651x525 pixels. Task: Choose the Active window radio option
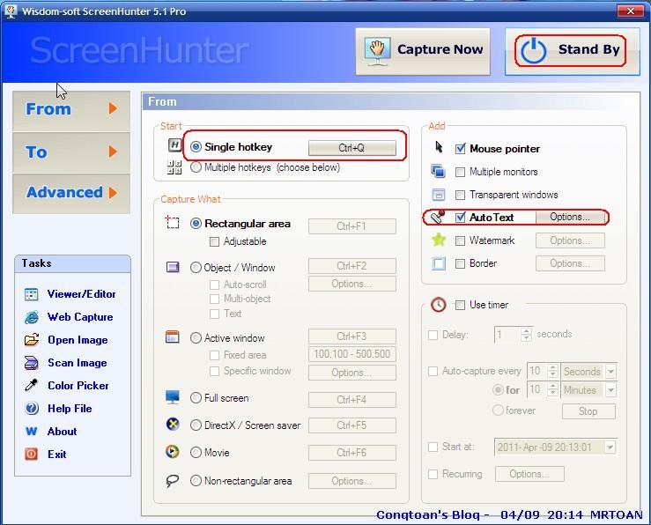(x=196, y=338)
